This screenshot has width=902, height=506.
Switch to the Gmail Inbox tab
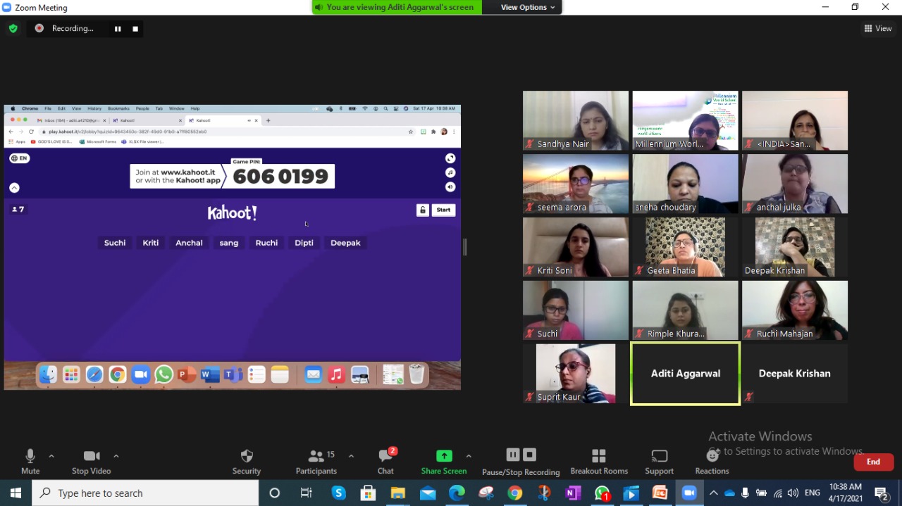pyautogui.click(x=72, y=120)
